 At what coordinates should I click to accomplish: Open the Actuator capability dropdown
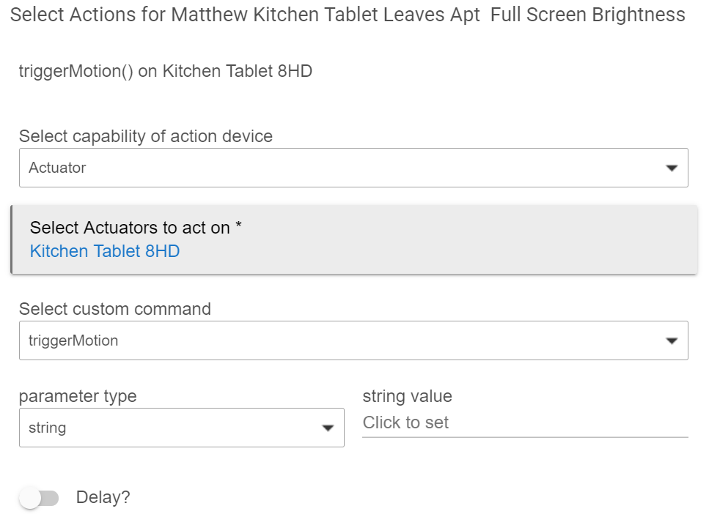coord(353,168)
